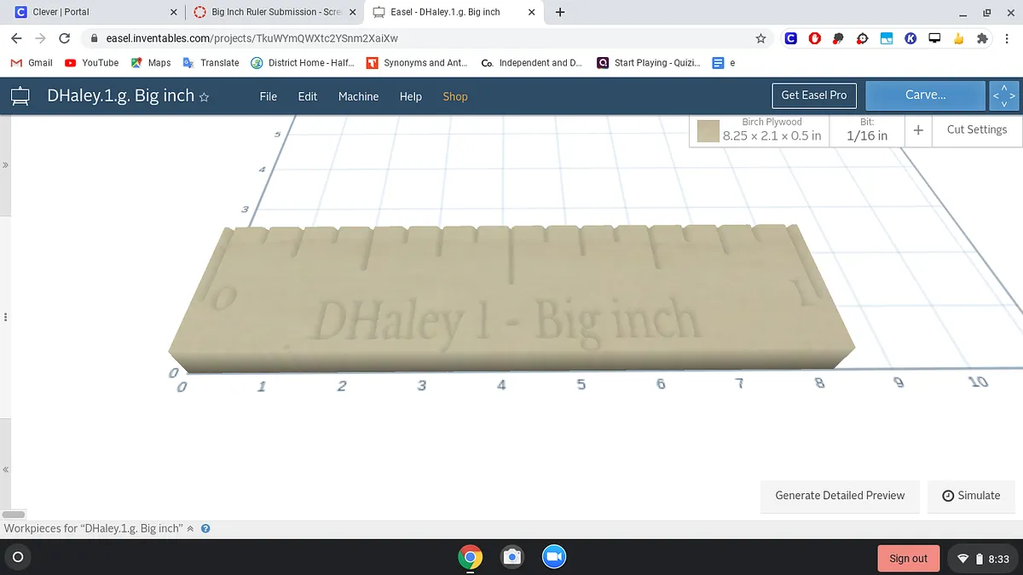The image size is (1023, 575).
Task: Open the Translate bookmark
Action: [x=211, y=63]
